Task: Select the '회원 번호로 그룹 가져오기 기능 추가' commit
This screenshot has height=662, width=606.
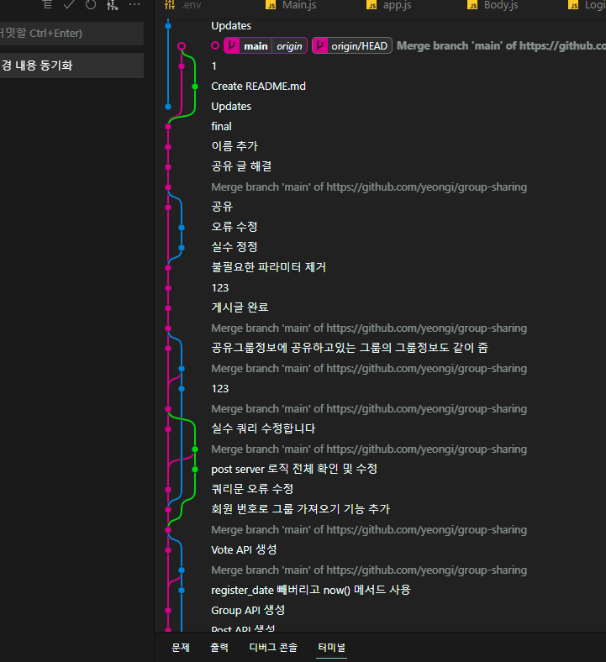Action: point(300,510)
